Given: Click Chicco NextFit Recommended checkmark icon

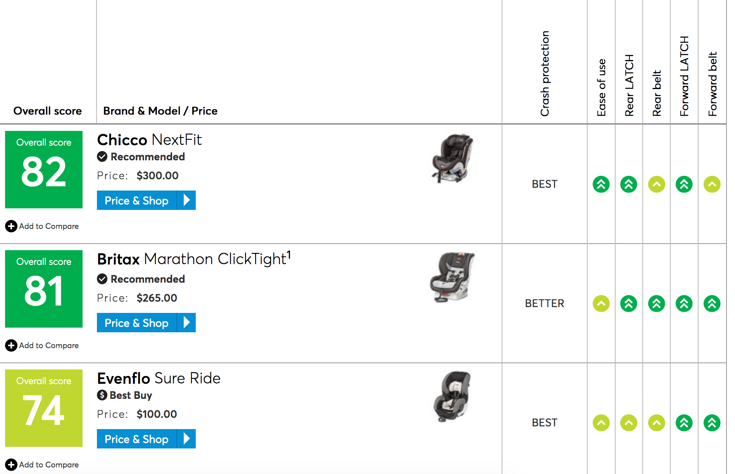Looking at the screenshot, I should click(102, 156).
